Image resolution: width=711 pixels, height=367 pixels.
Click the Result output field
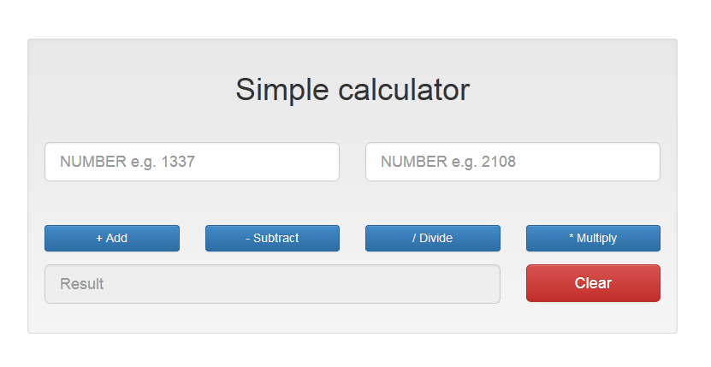(x=272, y=284)
